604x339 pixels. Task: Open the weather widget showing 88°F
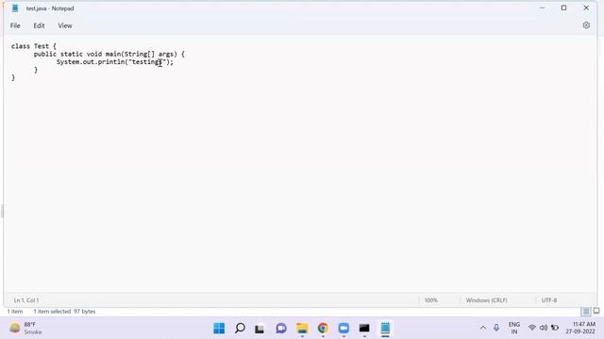click(25, 329)
